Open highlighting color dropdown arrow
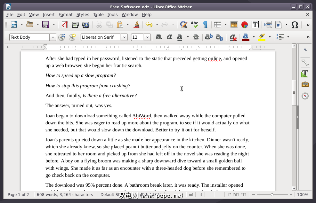 point(270,37)
